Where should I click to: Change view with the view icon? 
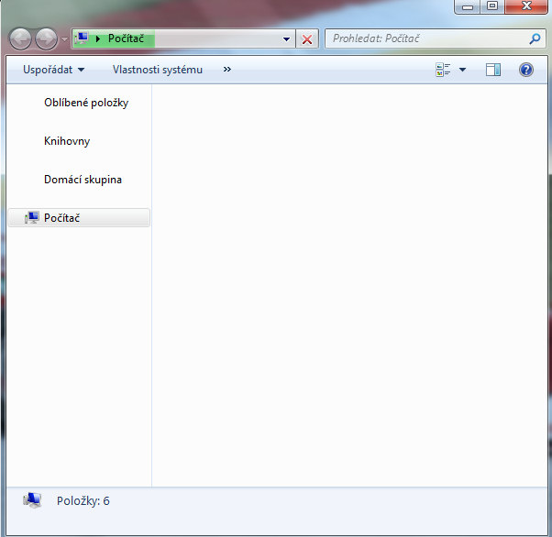(443, 70)
